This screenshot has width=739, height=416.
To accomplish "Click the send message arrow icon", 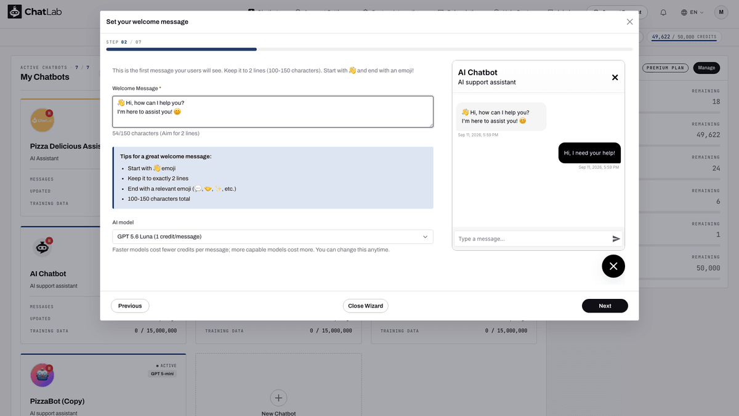I will (616, 239).
